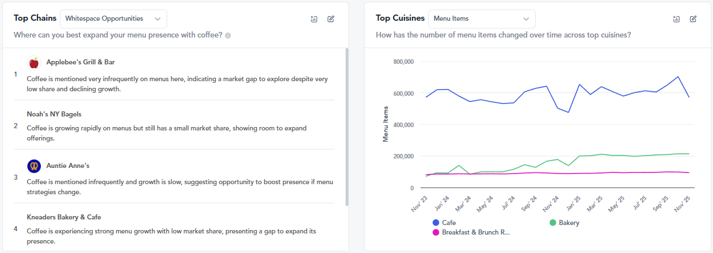Click the Auntie Anne's pretzel logo
This screenshot has width=713, height=253.
(34, 166)
